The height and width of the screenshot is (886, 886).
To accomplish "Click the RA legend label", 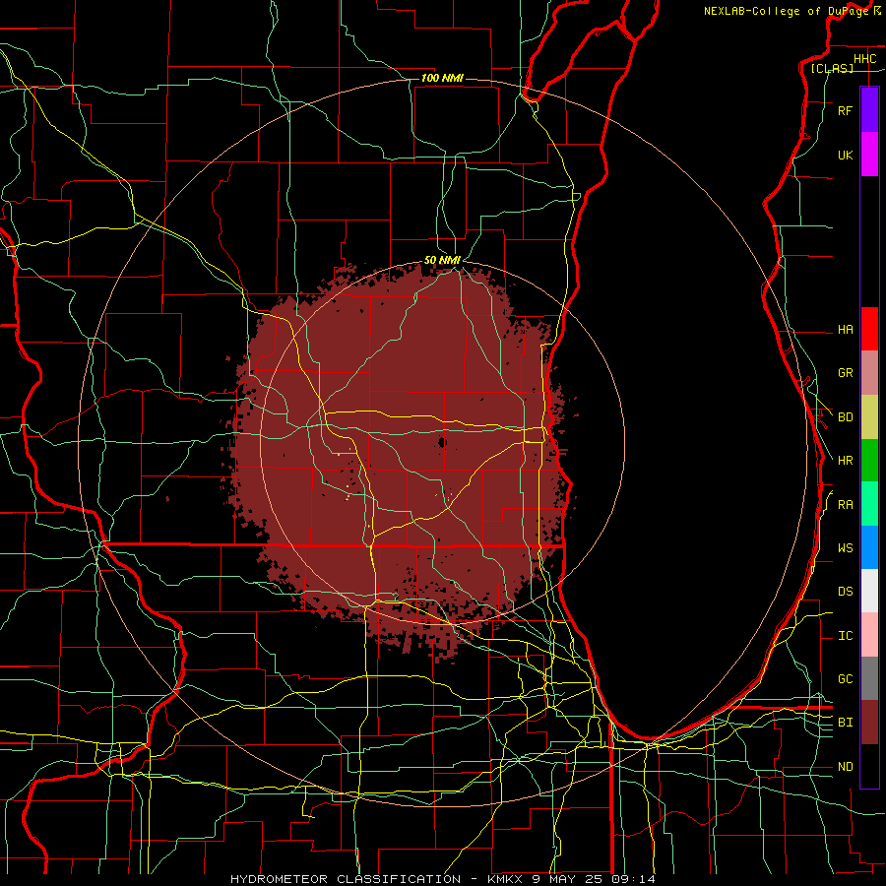I will coord(845,505).
